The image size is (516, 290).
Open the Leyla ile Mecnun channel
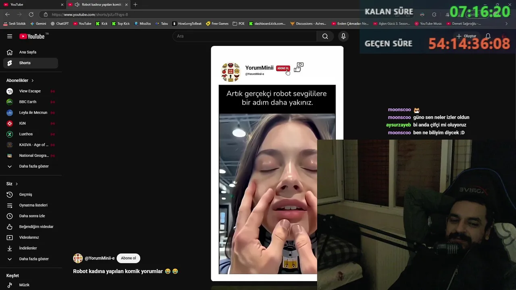click(x=31, y=113)
